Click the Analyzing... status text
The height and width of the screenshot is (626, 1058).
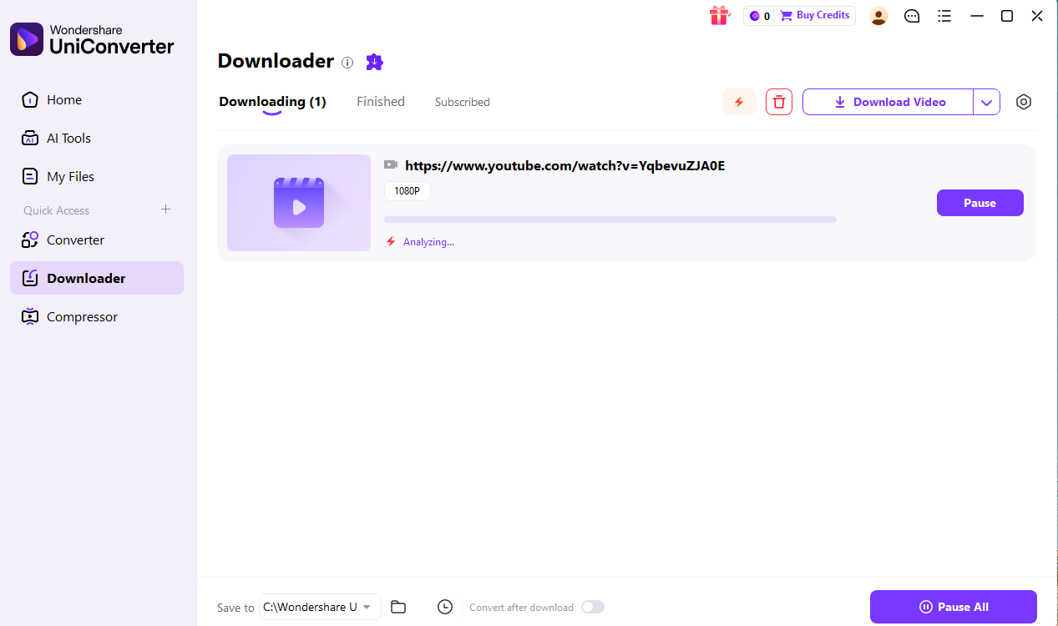(428, 242)
